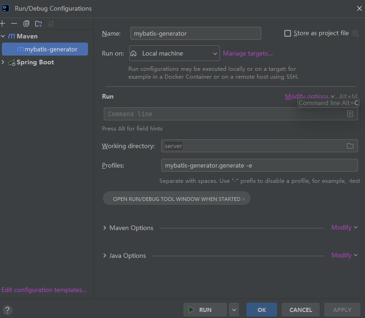Expand the Command line field editor
The image size is (365, 318).
tap(350, 114)
